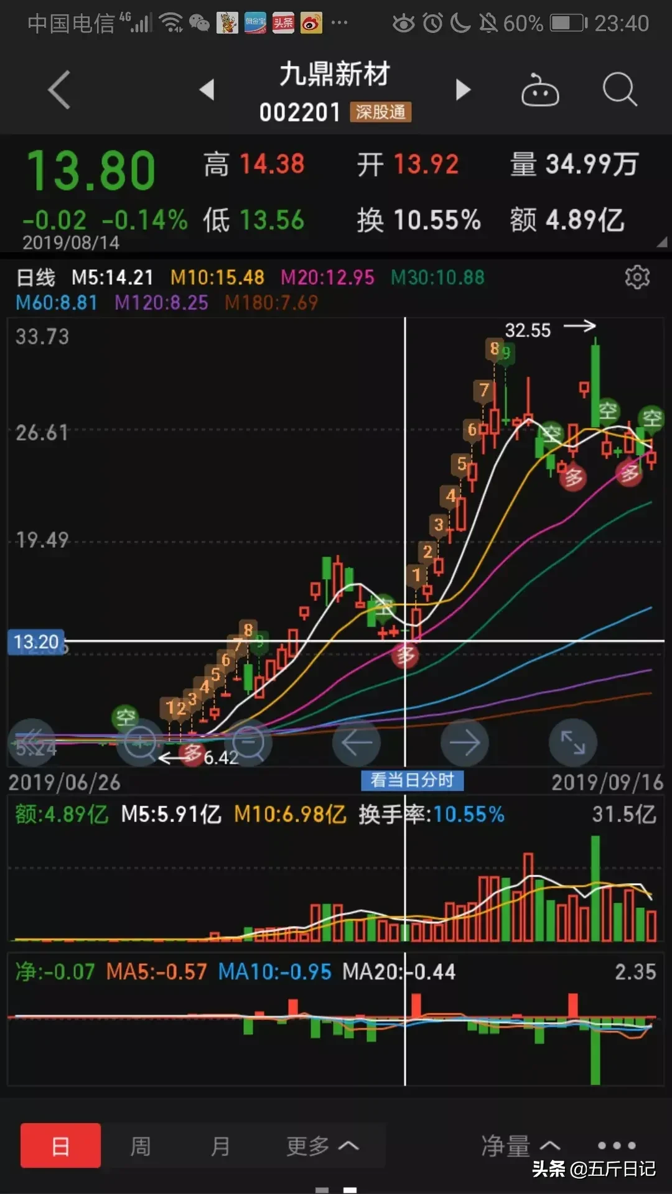Tap the 深股通 badge
The height and width of the screenshot is (1194, 672).
click(380, 113)
